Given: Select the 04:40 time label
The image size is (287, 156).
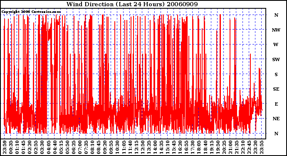Looking at the screenshot, I should click(x=55, y=147).
